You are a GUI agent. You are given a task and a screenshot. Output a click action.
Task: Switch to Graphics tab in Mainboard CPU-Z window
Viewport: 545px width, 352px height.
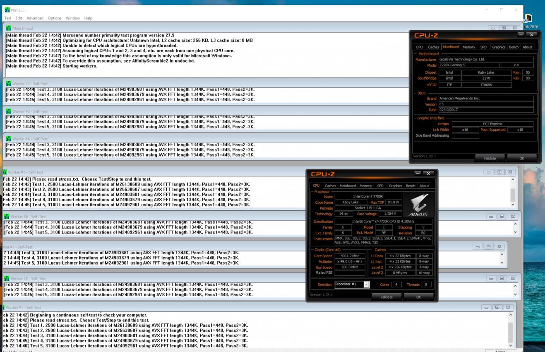[x=499, y=47]
